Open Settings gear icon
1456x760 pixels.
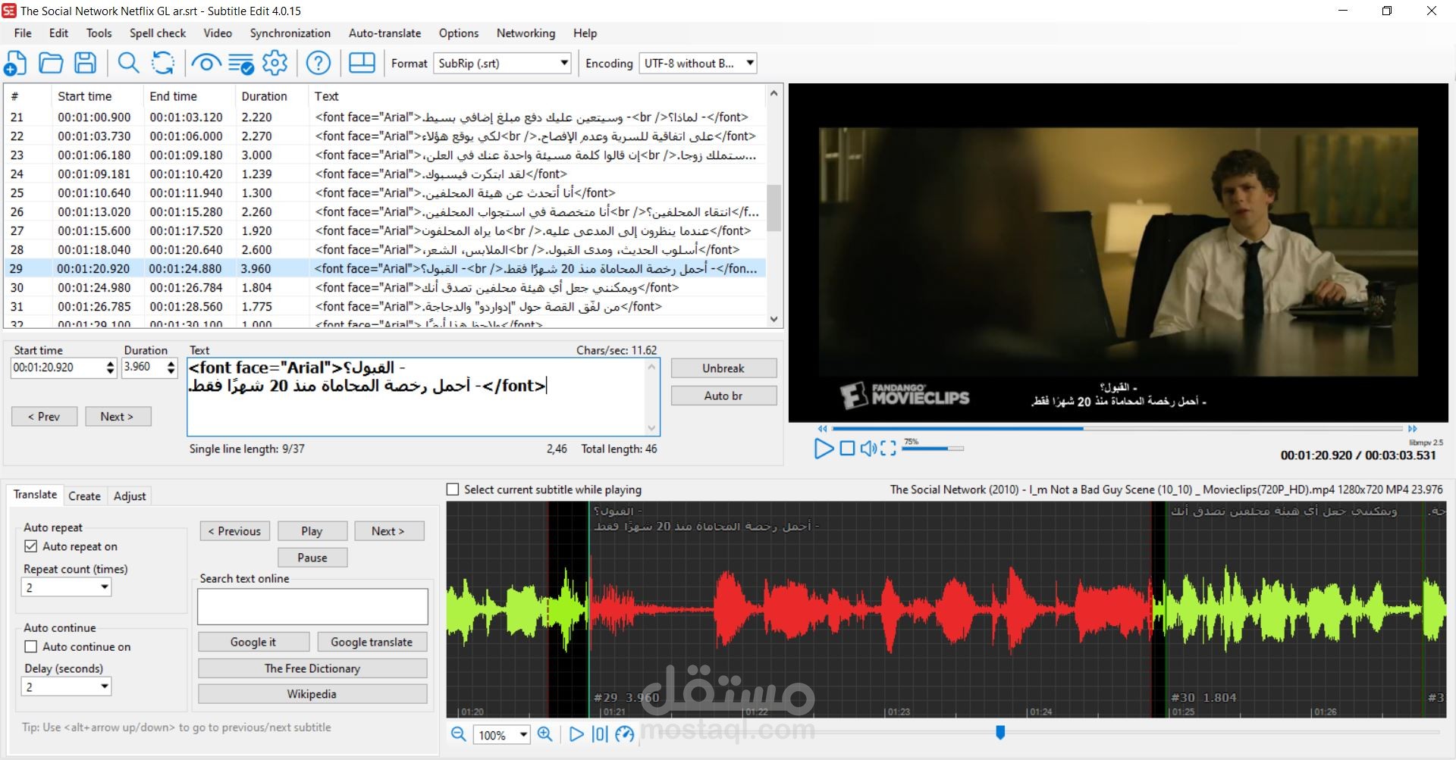[x=275, y=63]
